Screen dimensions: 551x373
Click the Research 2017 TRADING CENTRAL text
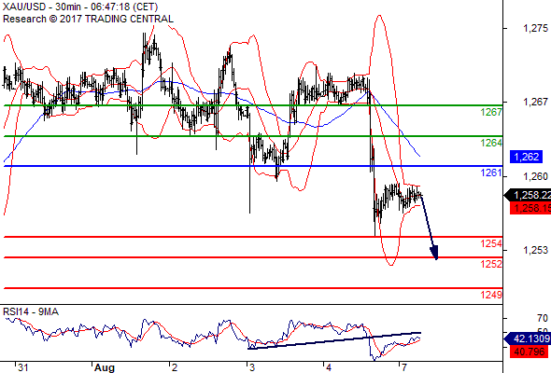[x=88, y=19]
